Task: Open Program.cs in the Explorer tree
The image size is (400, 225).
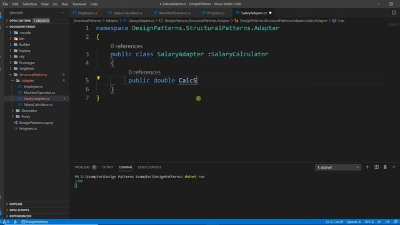Action: [x=27, y=129]
